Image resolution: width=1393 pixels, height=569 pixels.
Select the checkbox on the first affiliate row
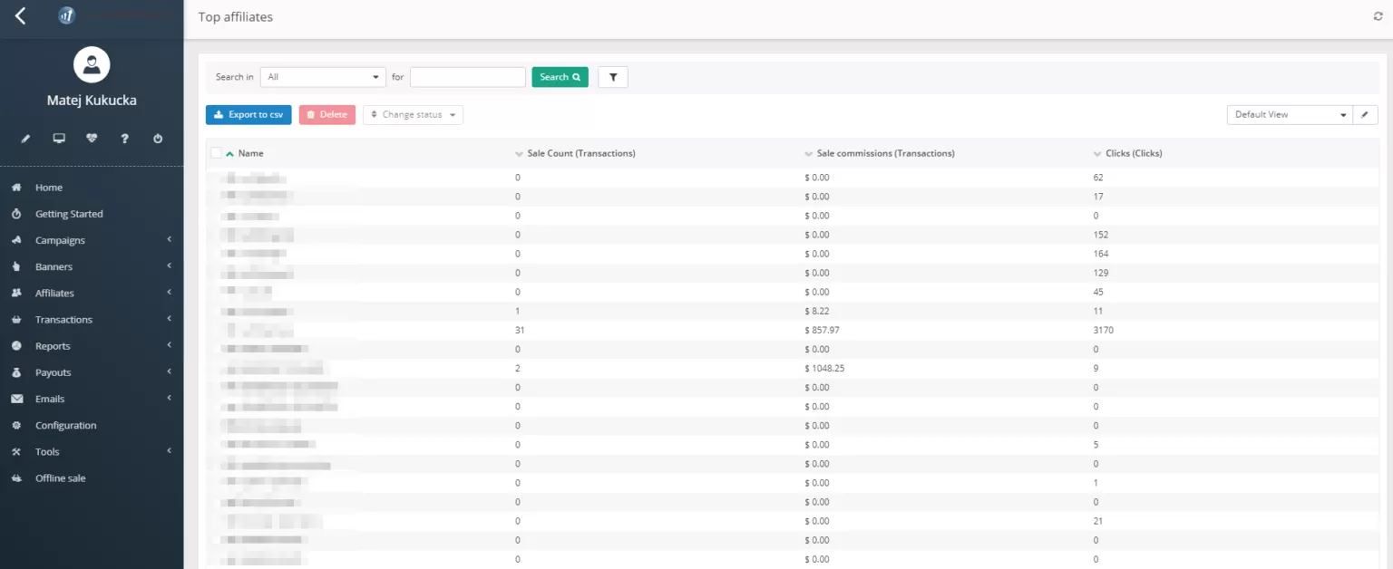pos(216,178)
